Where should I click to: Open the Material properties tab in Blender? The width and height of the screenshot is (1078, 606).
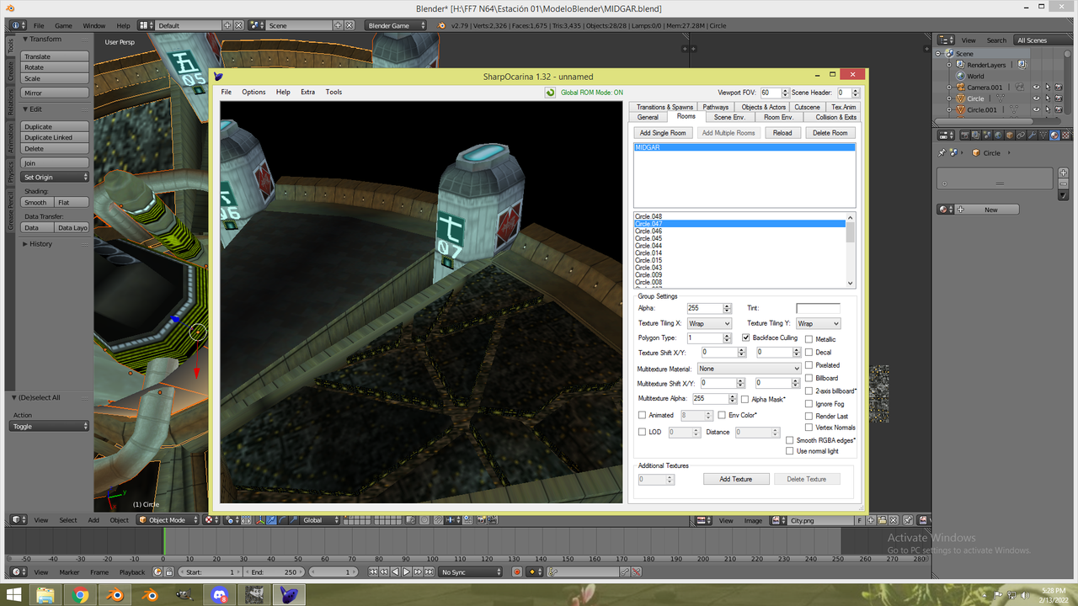point(1054,136)
